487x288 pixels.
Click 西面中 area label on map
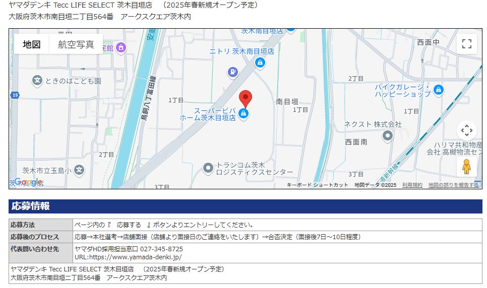tap(428, 42)
